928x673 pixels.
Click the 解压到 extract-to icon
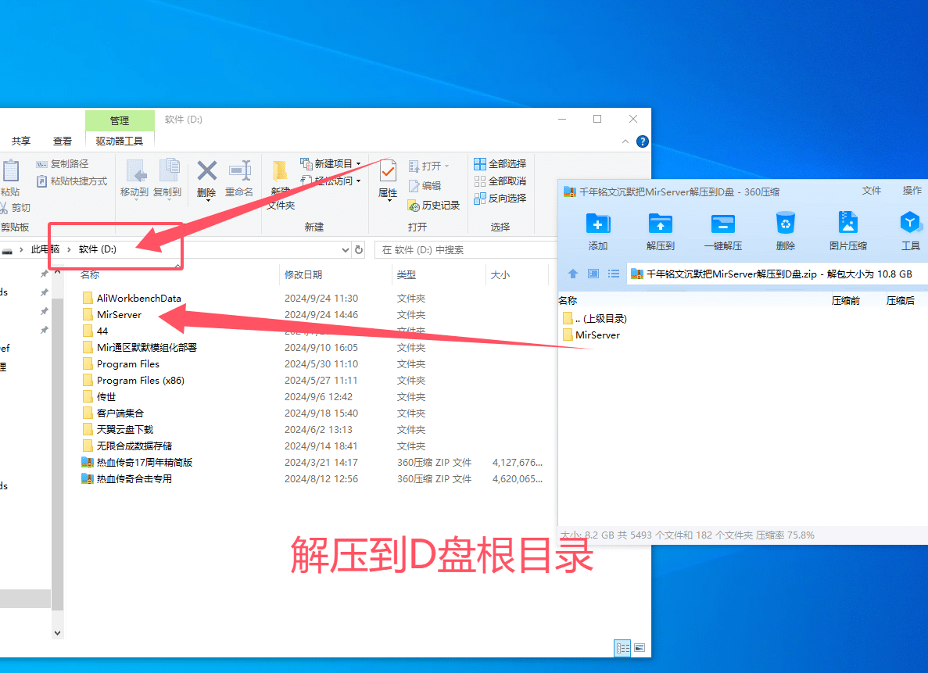(660, 224)
